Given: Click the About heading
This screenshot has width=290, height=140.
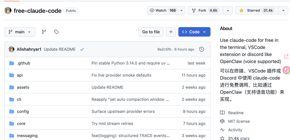Looking at the screenshot, I should [226, 28].
